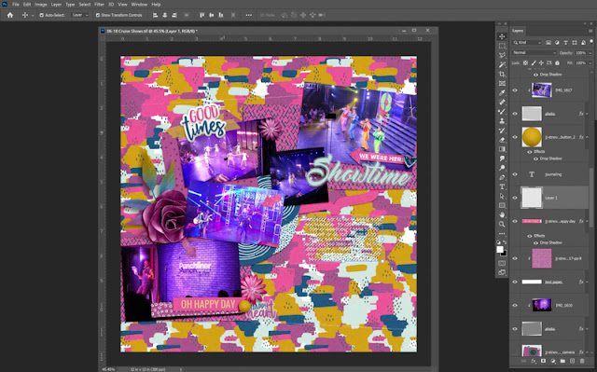Screen dimensions: 597x372
Task: Select the Rectangular Marquee tool
Action: pos(502,46)
